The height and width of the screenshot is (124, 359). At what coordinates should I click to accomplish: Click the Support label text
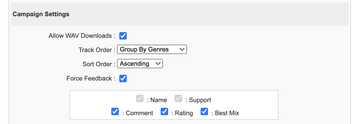(200, 100)
